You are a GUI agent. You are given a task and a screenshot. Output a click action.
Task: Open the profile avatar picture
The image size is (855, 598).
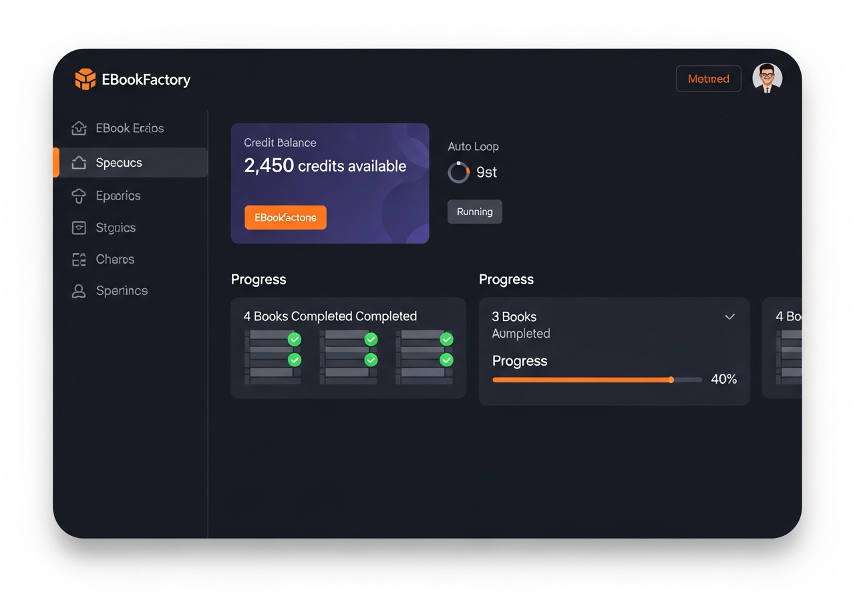[x=767, y=78]
